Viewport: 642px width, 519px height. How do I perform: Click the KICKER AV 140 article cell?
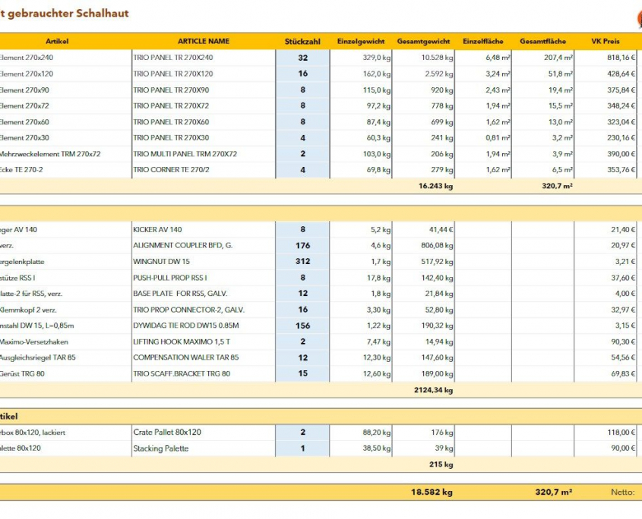coord(203,229)
